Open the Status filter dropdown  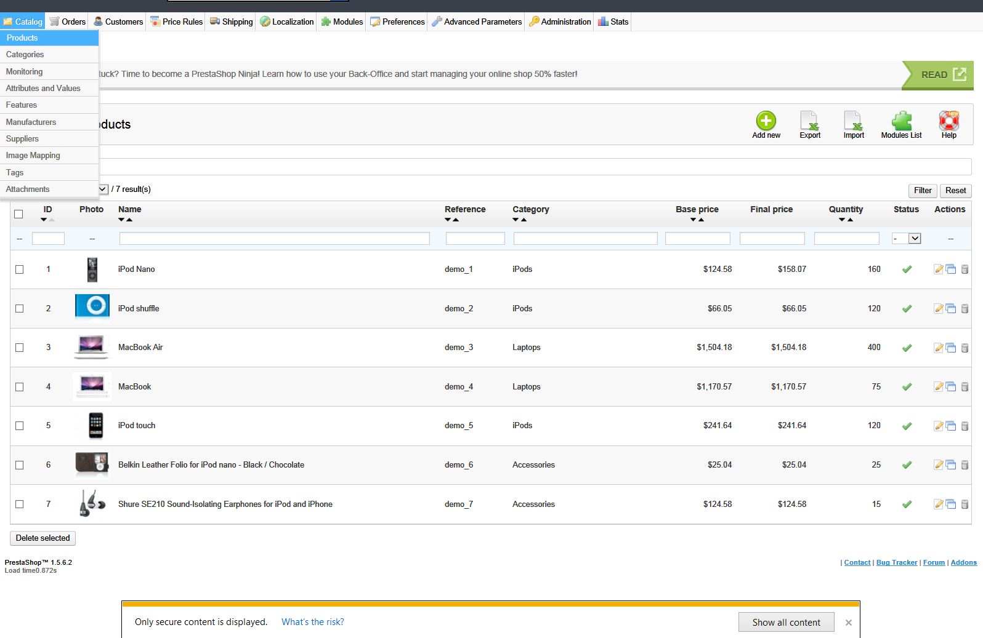coord(907,238)
